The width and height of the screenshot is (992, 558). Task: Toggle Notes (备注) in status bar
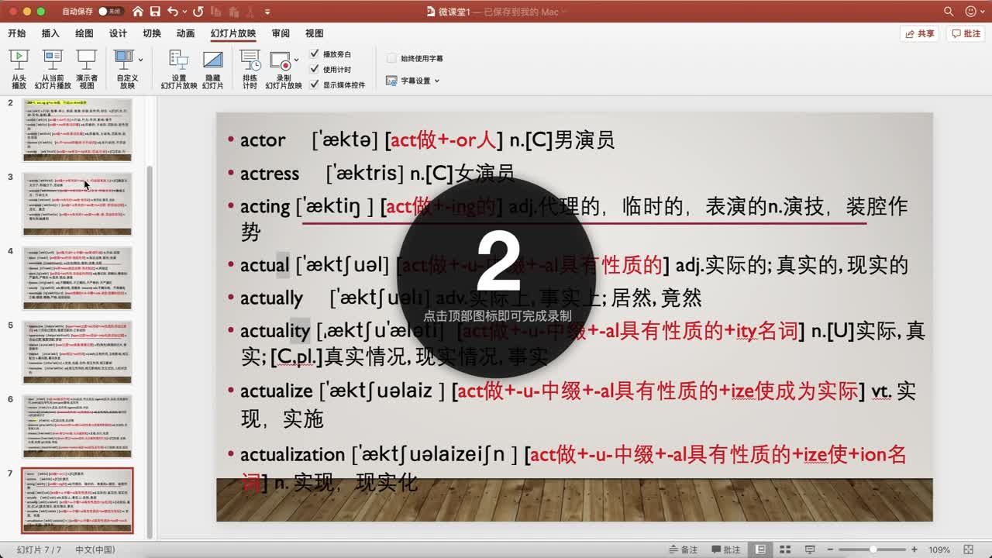683,549
